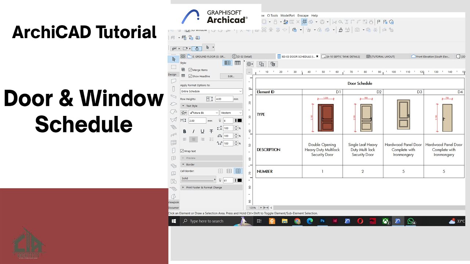This screenshot has height=264, width=470.
Task: Open the Enscape menu
Action: pos(303,16)
